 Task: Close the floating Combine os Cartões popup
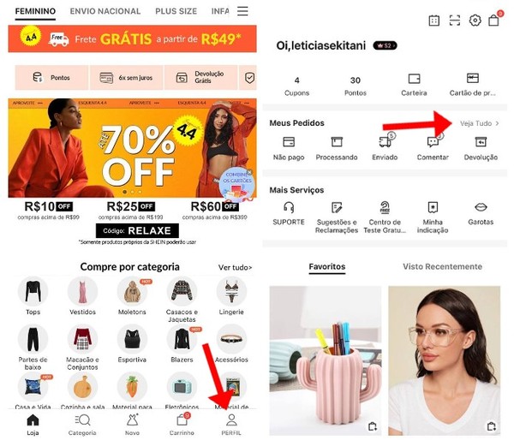pyautogui.click(x=249, y=172)
